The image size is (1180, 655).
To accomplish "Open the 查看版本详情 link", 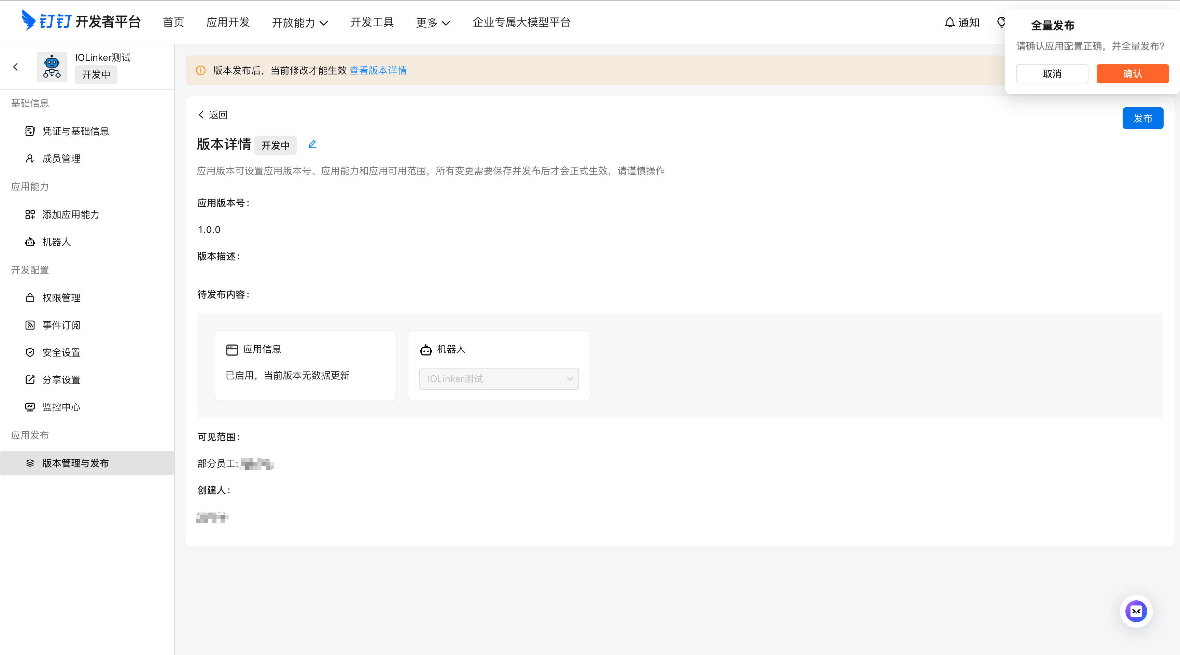I will [x=378, y=70].
